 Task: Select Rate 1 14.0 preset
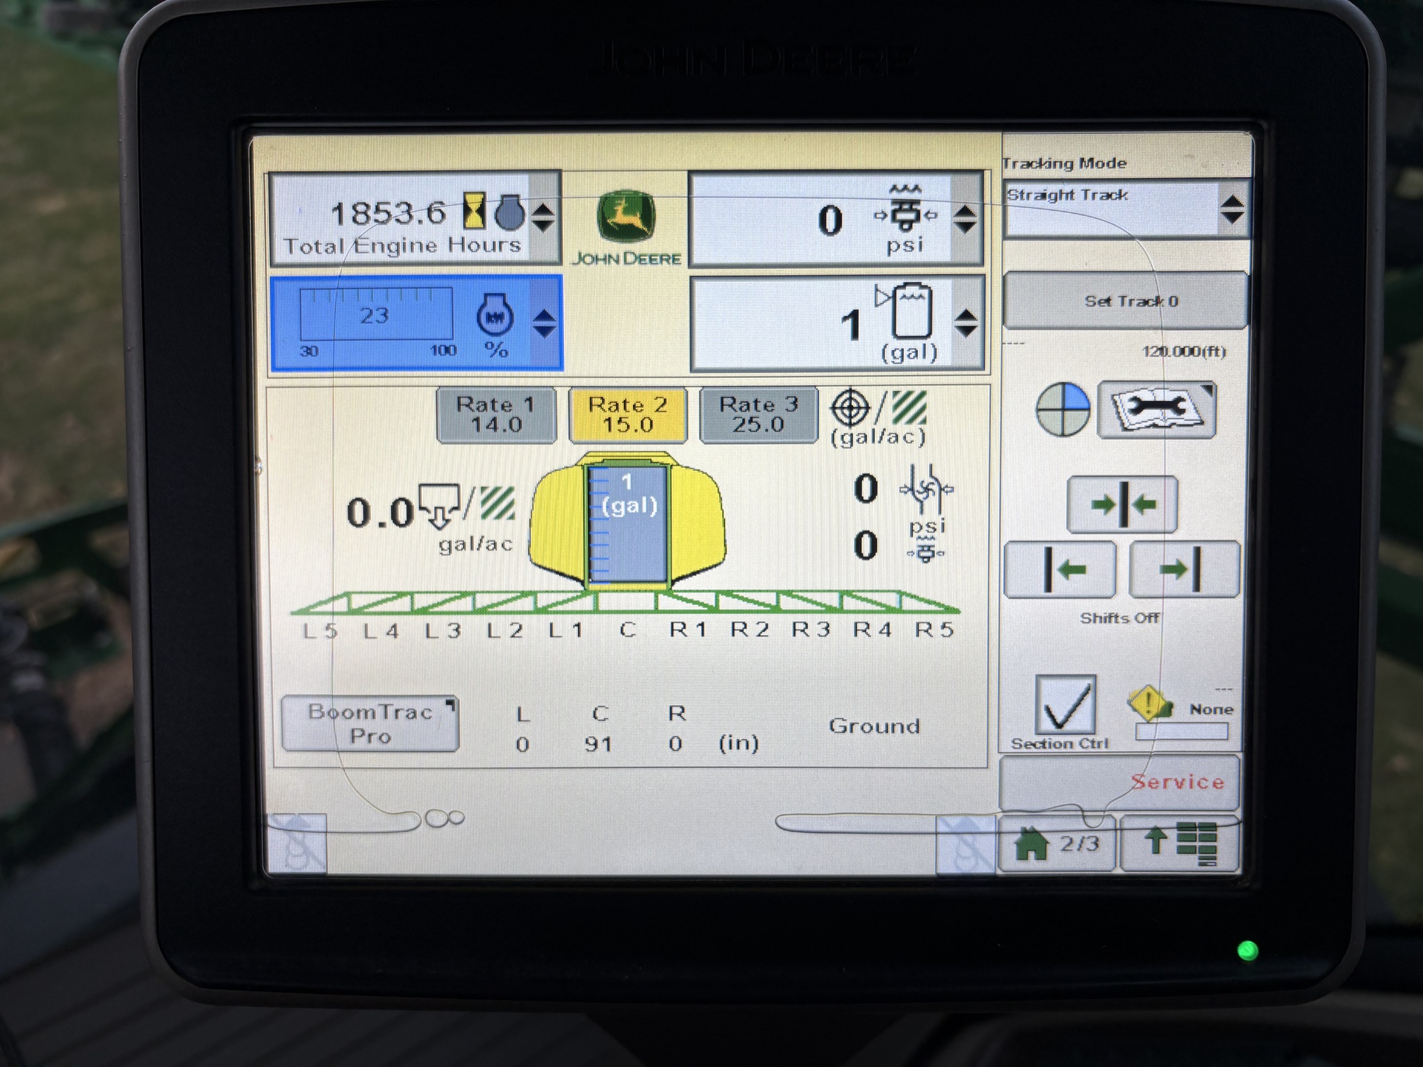coord(495,415)
